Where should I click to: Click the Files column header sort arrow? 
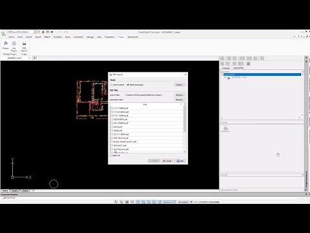(x=181, y=104)
